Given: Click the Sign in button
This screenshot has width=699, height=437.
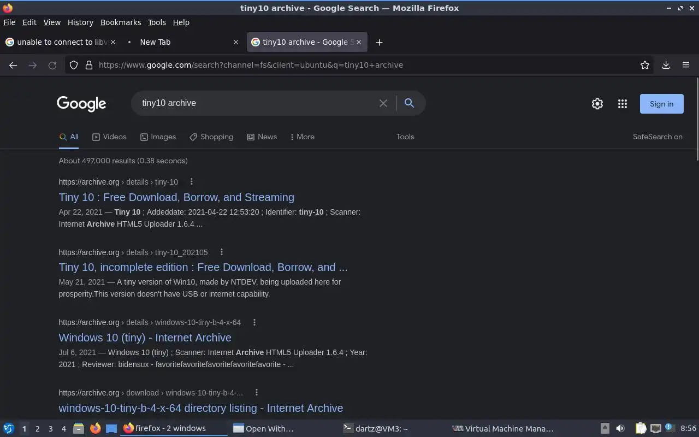Looking at the screenshot, I should (x=661, y=104).
